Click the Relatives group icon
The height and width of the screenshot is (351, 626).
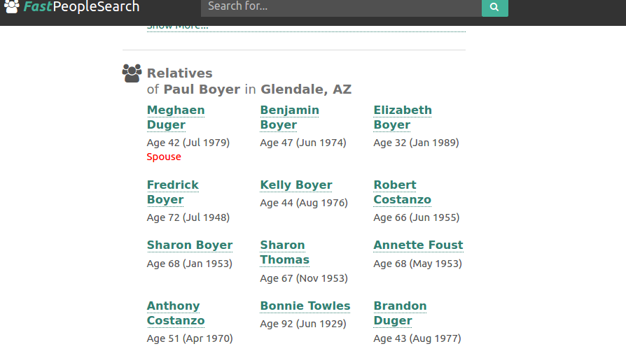(x=132, y=73)
